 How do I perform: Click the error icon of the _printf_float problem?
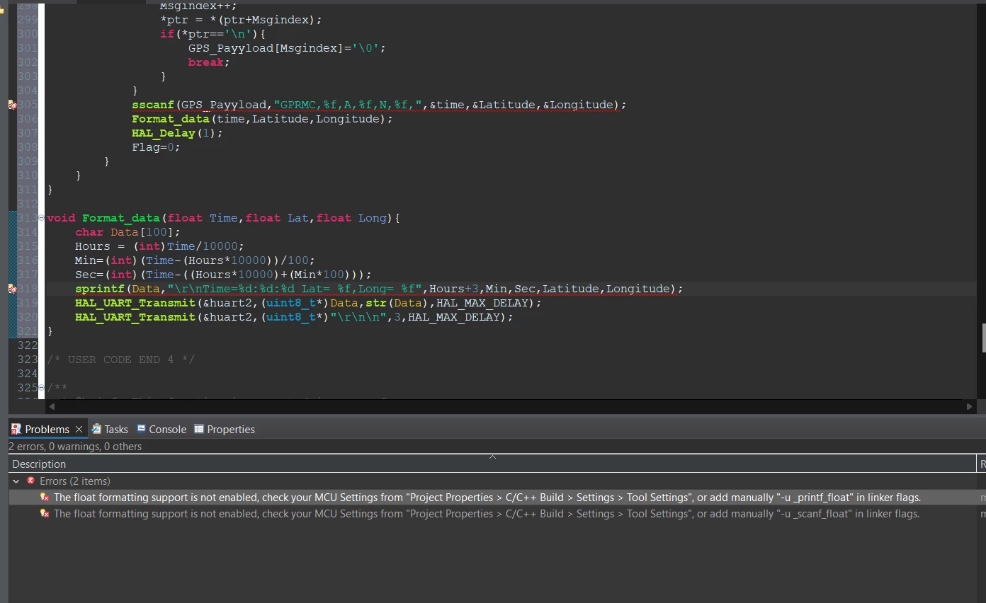point(45,498)
